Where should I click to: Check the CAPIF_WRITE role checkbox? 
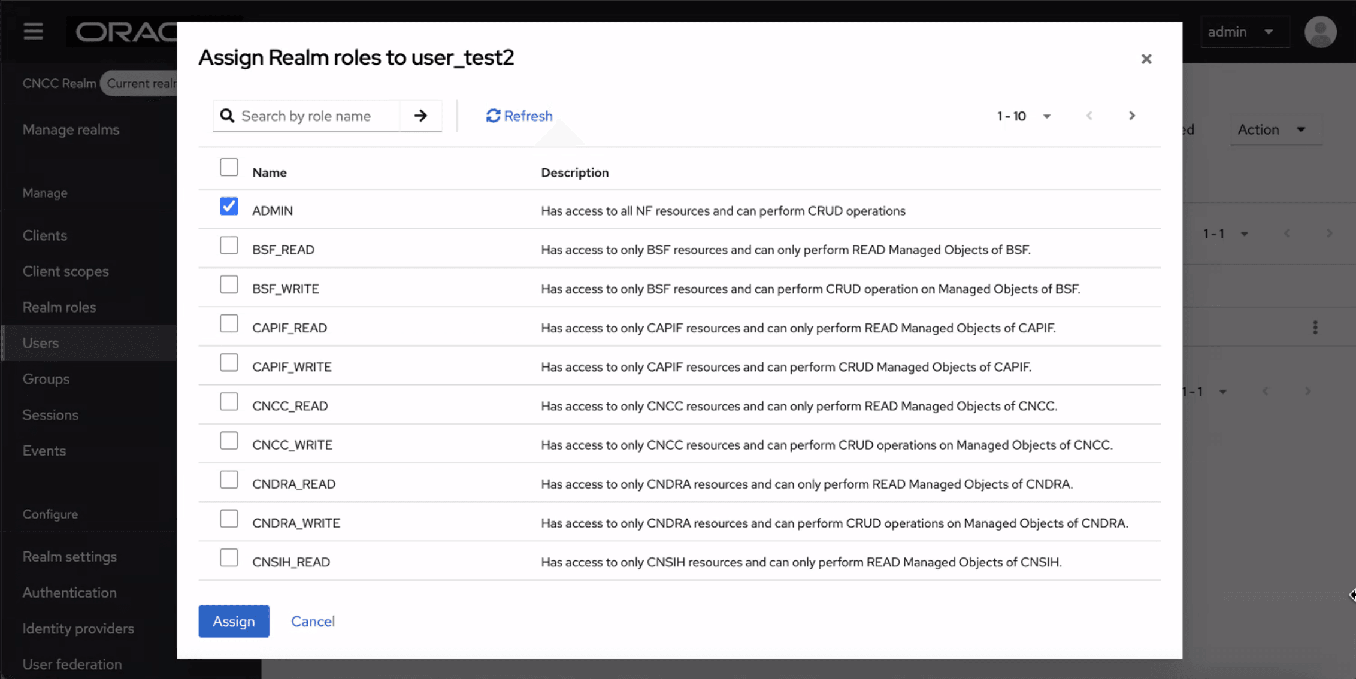[229, 362]
